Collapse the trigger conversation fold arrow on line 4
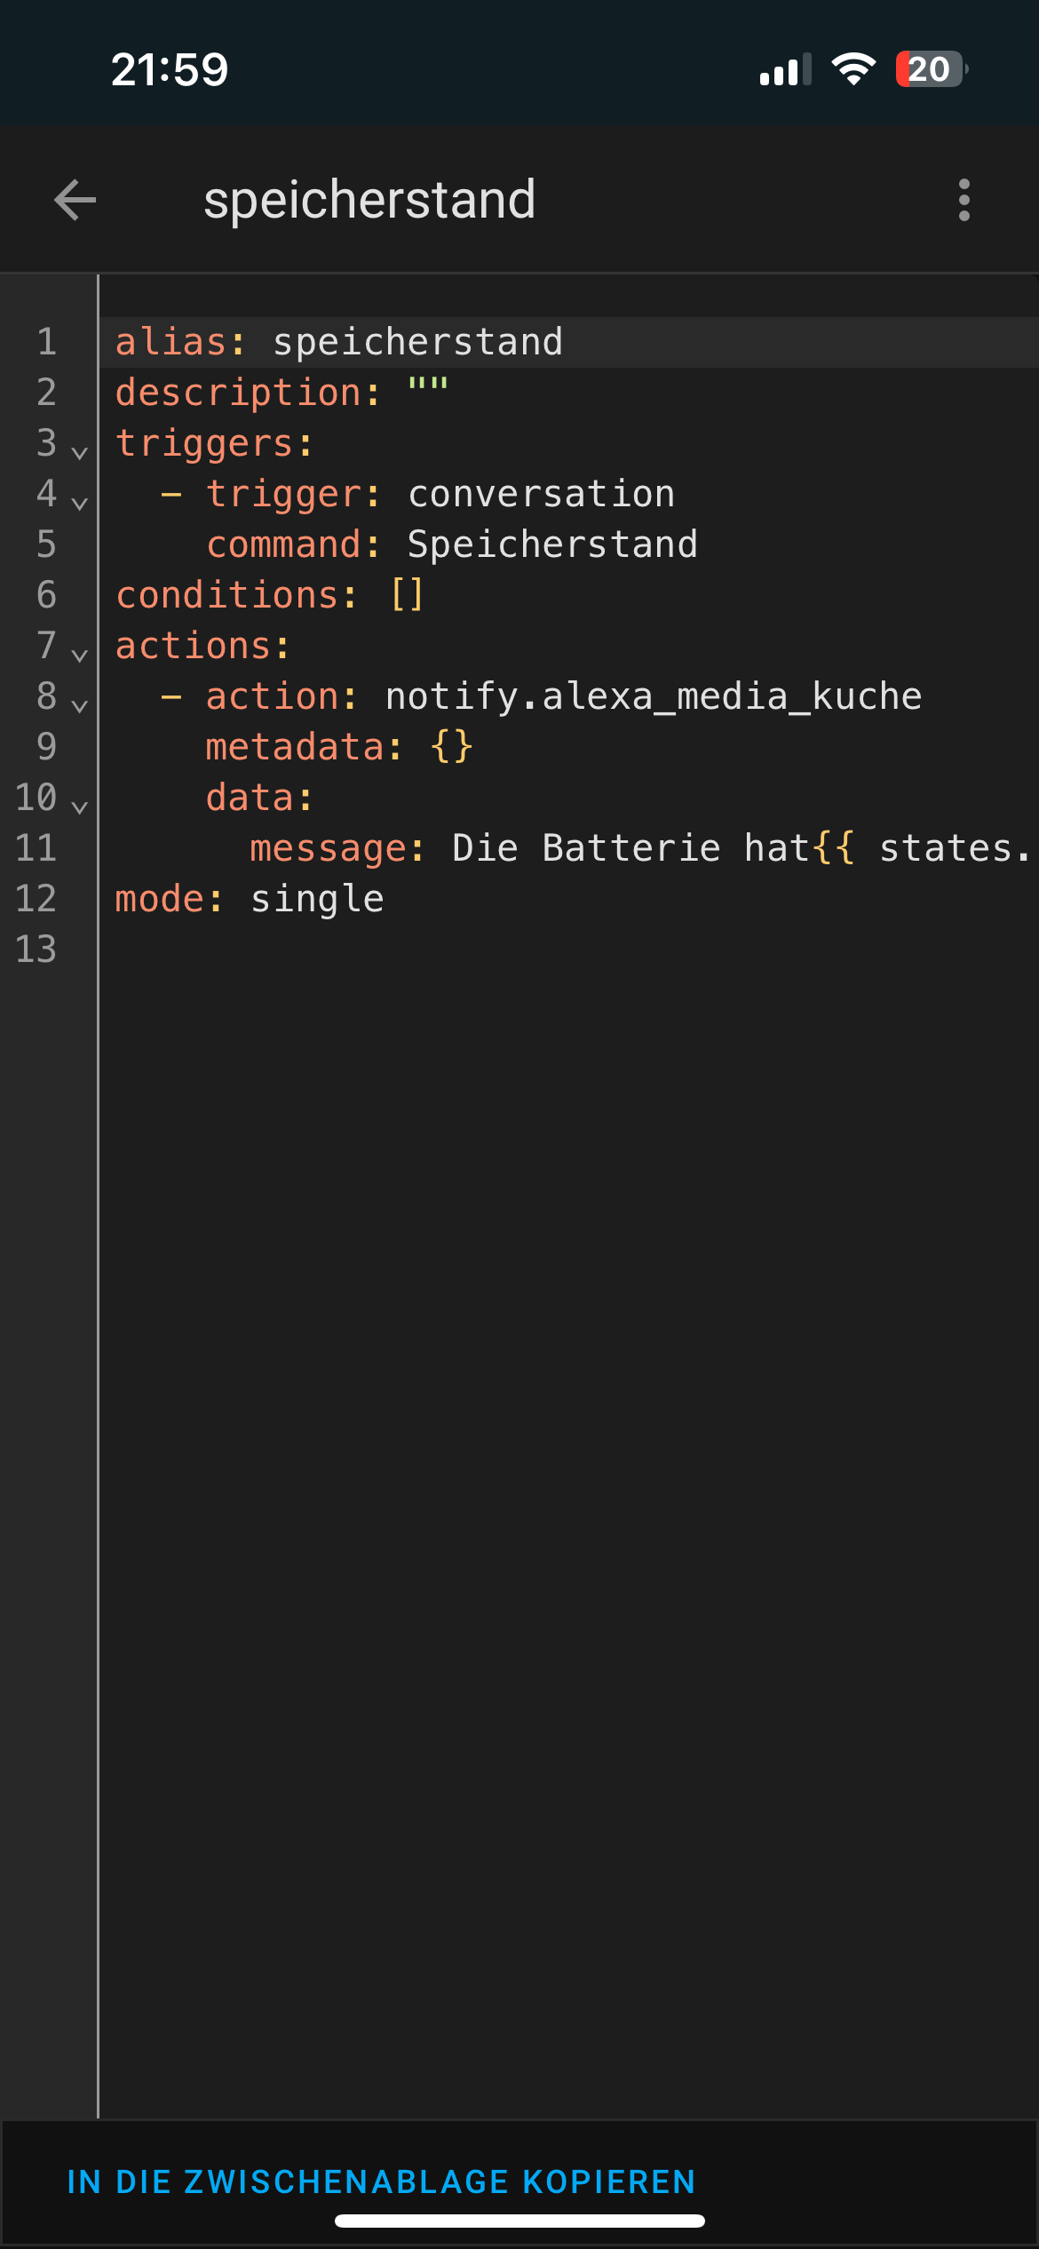 tap(79, 503)
